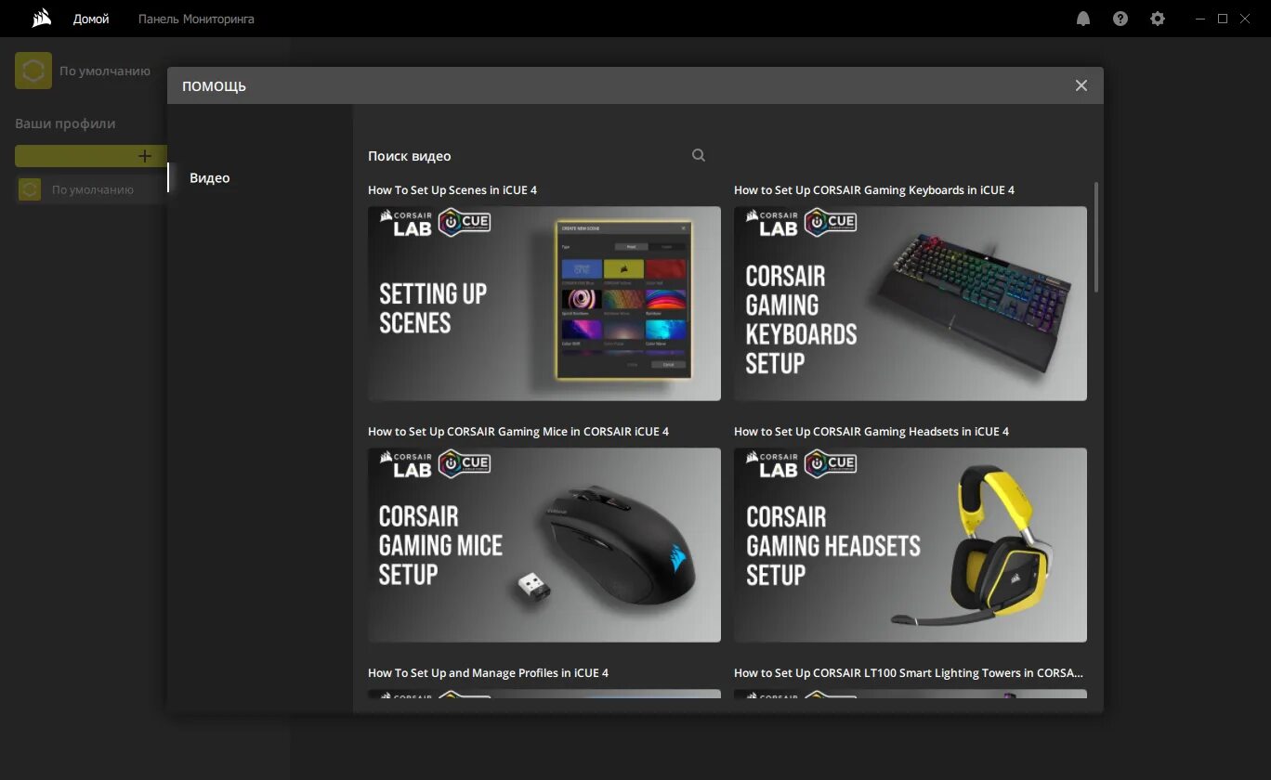The height and width of the screenshot is (780, 1271).
Task: Open the Gaming Mice Setup video thumbnail
Action: click(544, 545)
